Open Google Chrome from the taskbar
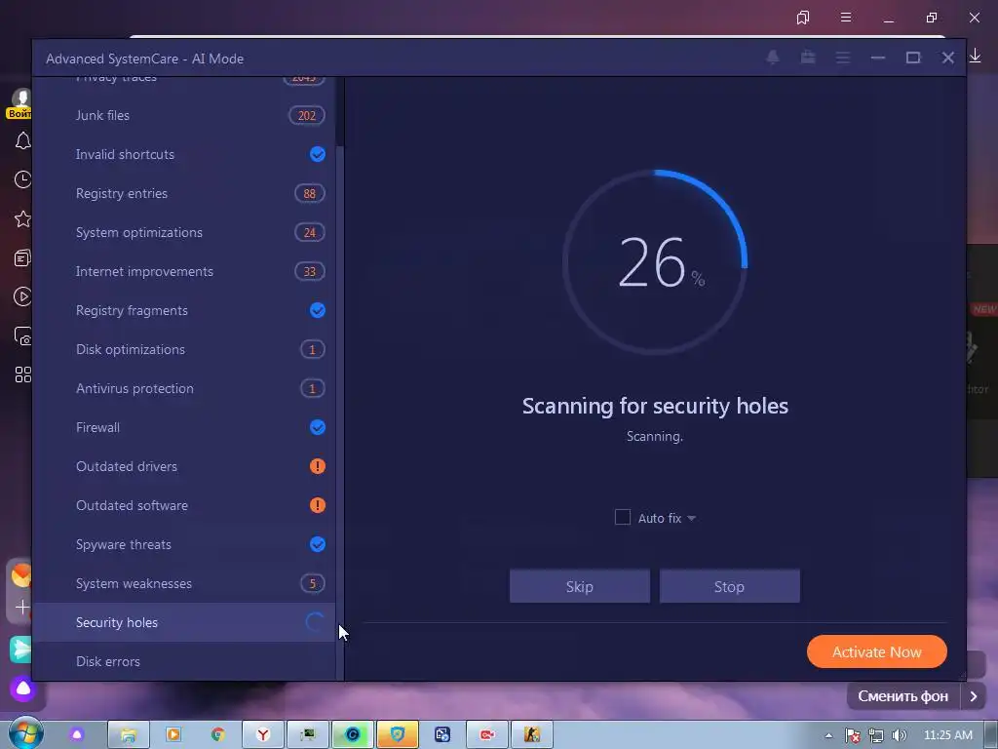Viewport: 998px width, 749px height. [217, 734]
